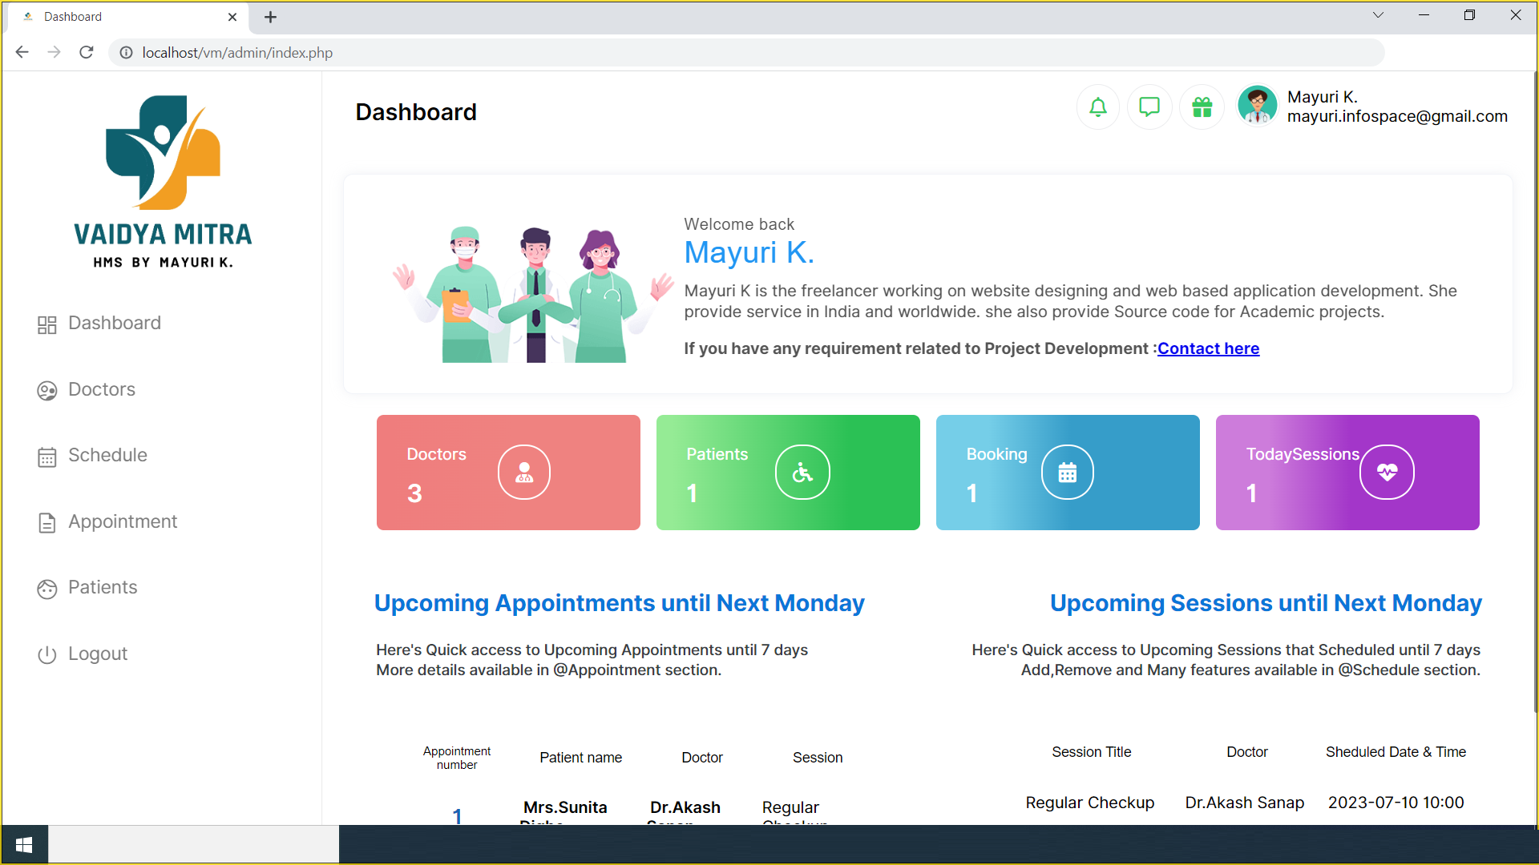The width and height of the screenshot is (1539, 865).
Task: Open Schedule menu item in sidebar
Action: (107, 455)
